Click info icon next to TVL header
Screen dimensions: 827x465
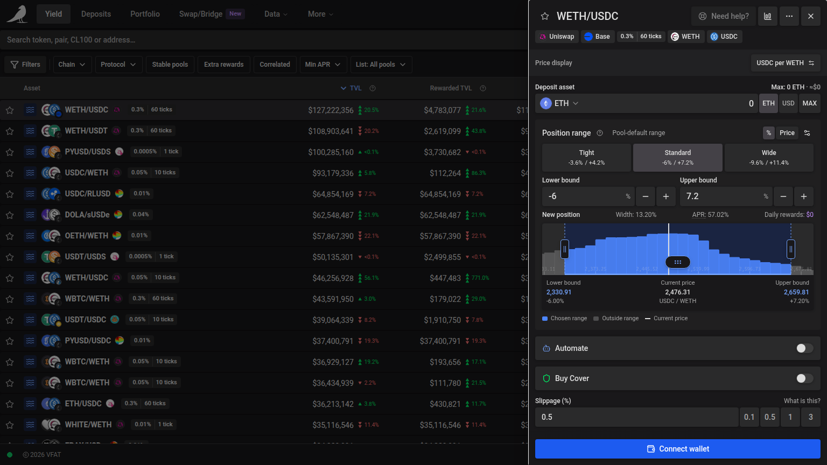click(373, 88)
